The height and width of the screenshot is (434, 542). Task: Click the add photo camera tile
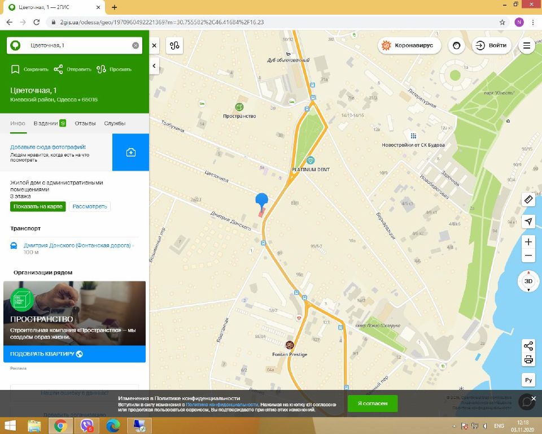coord(130,152)
